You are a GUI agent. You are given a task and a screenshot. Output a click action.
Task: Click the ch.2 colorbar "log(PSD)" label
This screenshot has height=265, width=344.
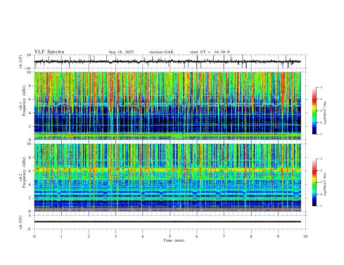[325, 184]
